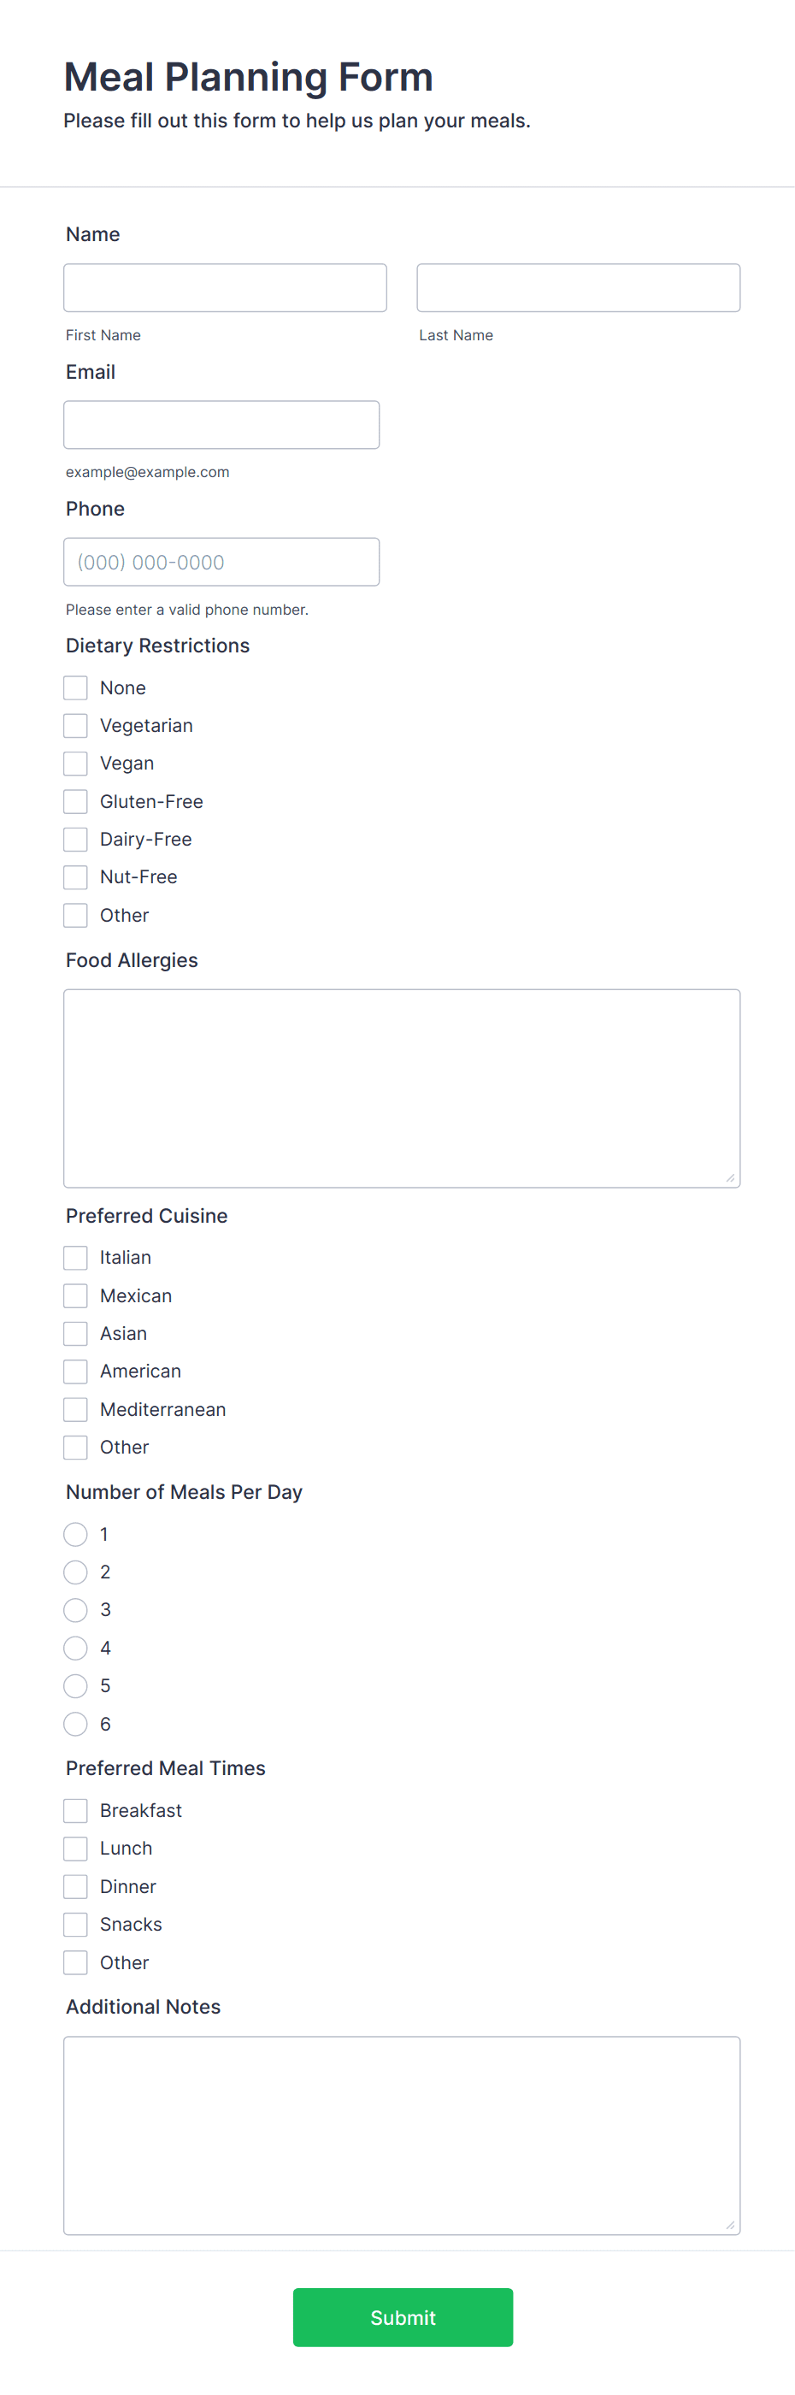Check Other under Preferred Cuisine
This screenshot has height=2395, width=795.
(x=75, y=1447)
